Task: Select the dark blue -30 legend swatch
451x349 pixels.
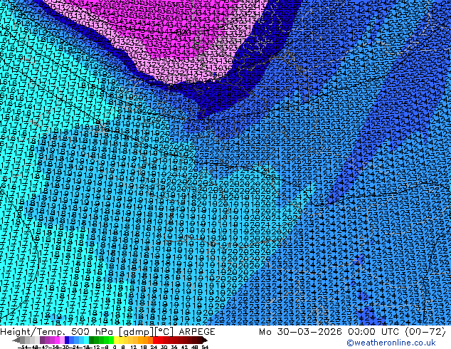Action: pyautogui.click(x=67, y=340)
